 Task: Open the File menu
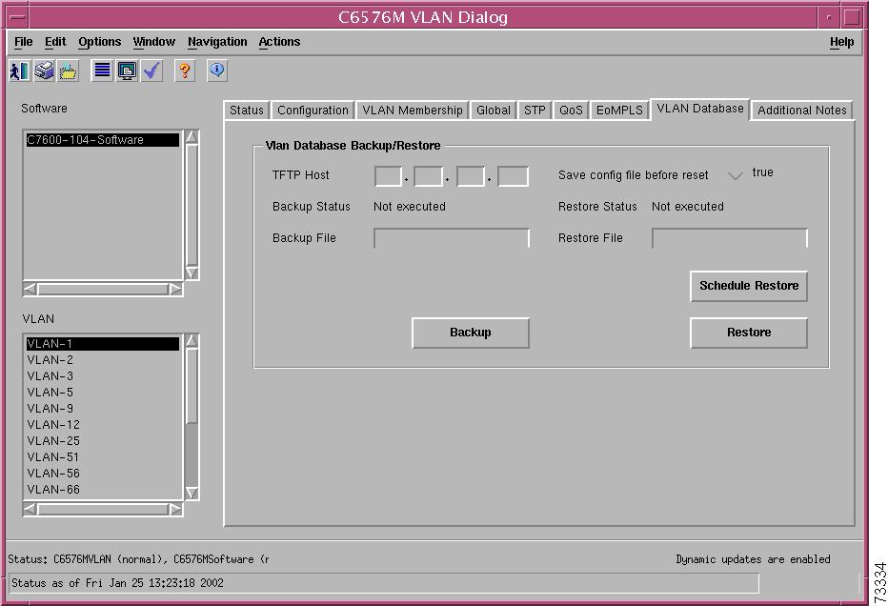pos(23,42)
